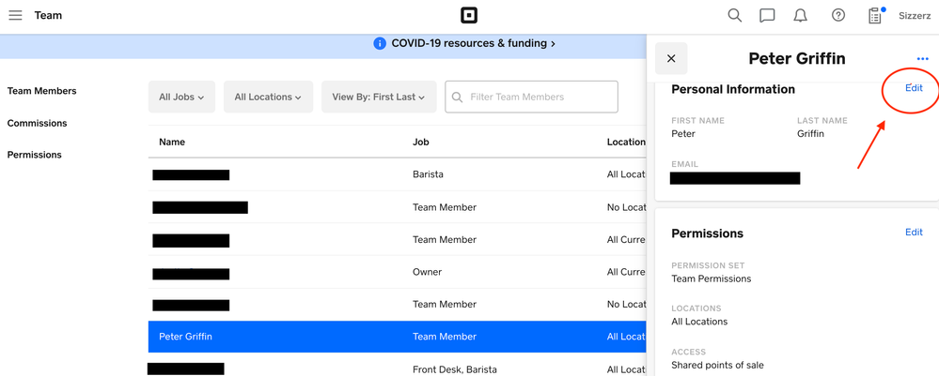Open the search magnifier icon
Viewport: 939px width, 376px height.
click(x=734, y=16)
